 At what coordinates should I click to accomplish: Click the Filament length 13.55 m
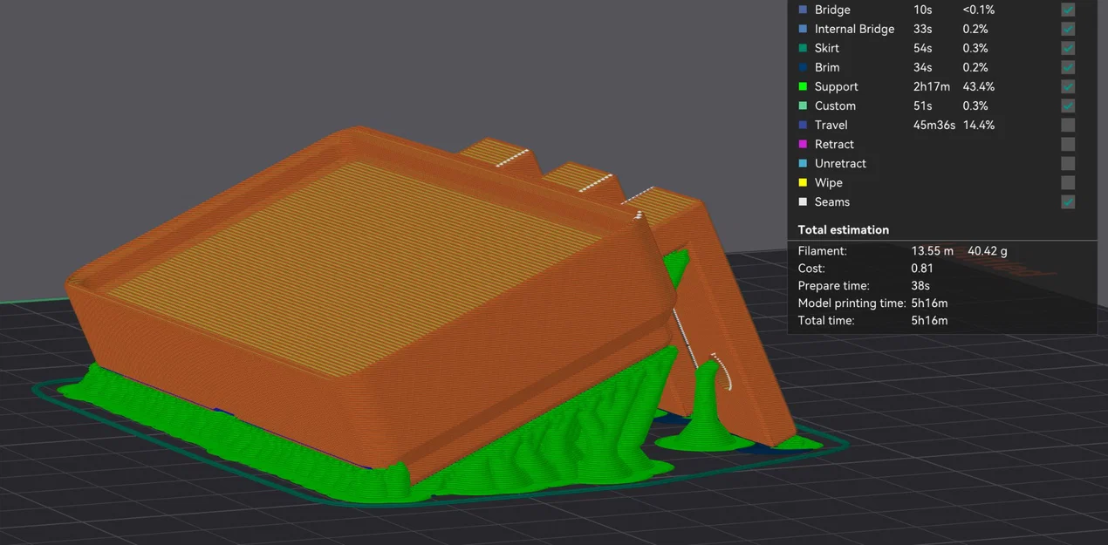pyautogui.click(x=933, y=250)
